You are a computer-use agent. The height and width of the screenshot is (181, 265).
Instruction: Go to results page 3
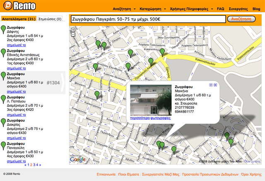tap(34, 165)
